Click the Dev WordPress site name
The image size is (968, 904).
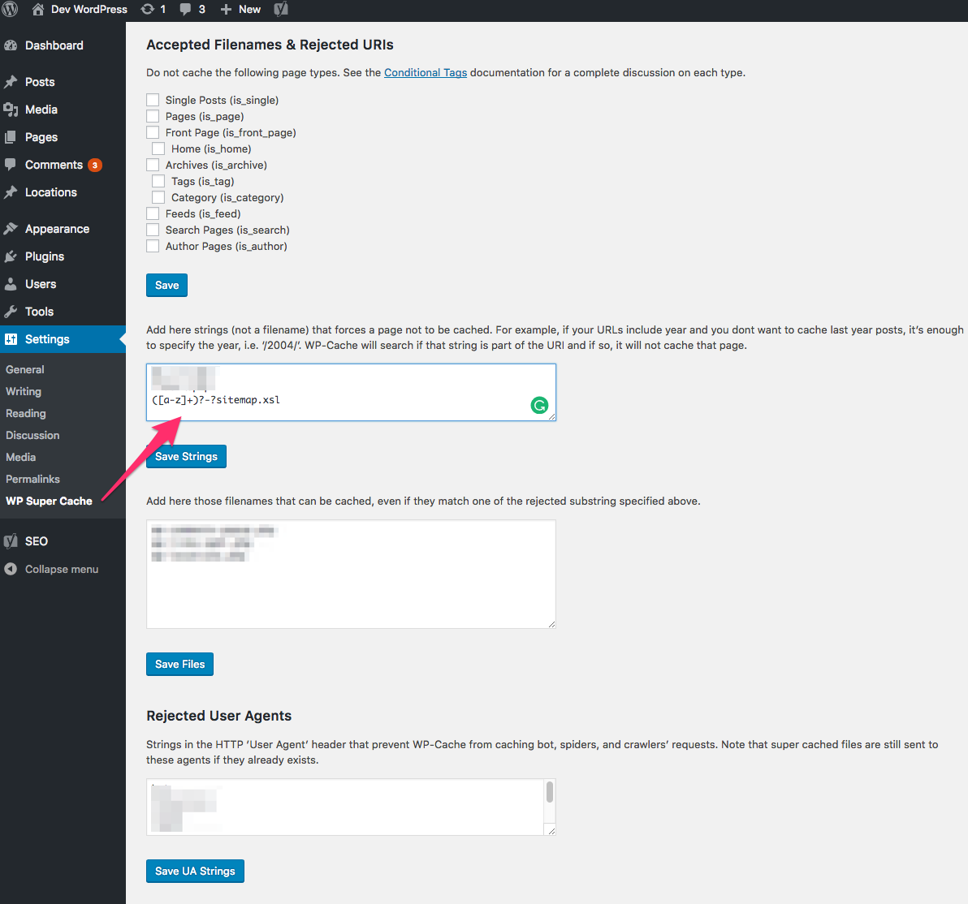coord(89,9)
